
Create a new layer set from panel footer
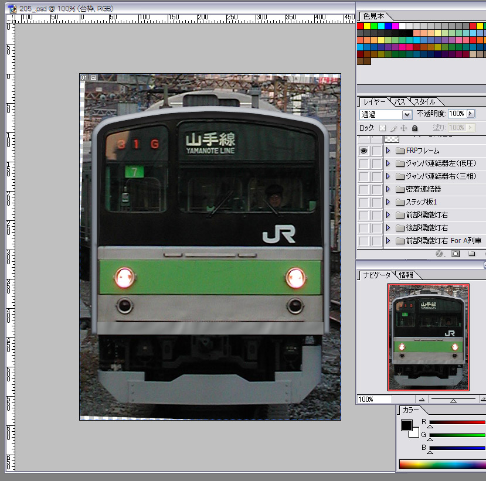coord(471,254)
